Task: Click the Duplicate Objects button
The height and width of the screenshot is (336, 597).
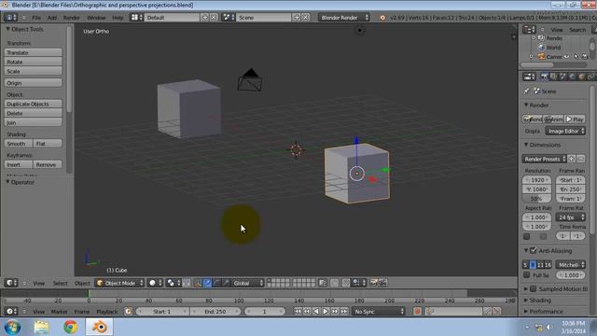Action: (x=34, y=104)
